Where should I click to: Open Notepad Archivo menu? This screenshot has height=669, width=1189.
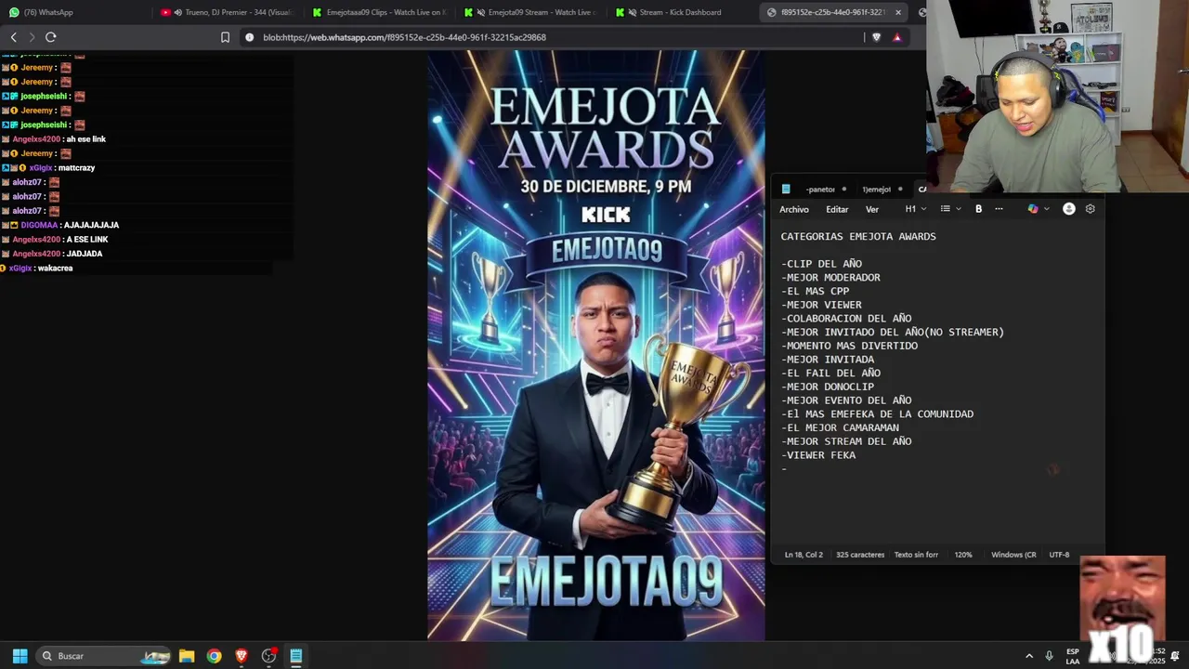coord(794,209)
